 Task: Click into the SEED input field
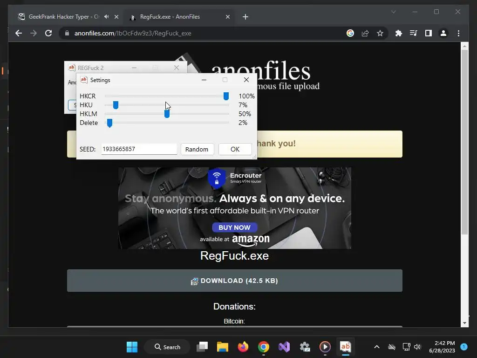pyautogui.click(x=139, y=149)
